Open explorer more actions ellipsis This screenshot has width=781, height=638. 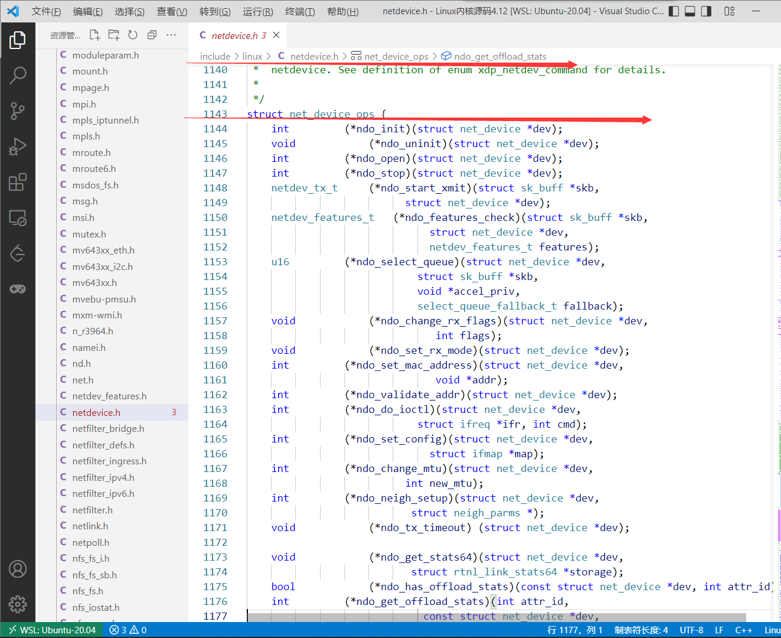click(x=171, y=35)
